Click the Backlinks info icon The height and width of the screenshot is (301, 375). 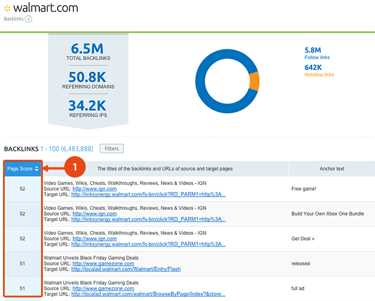(x=29, y=19)
